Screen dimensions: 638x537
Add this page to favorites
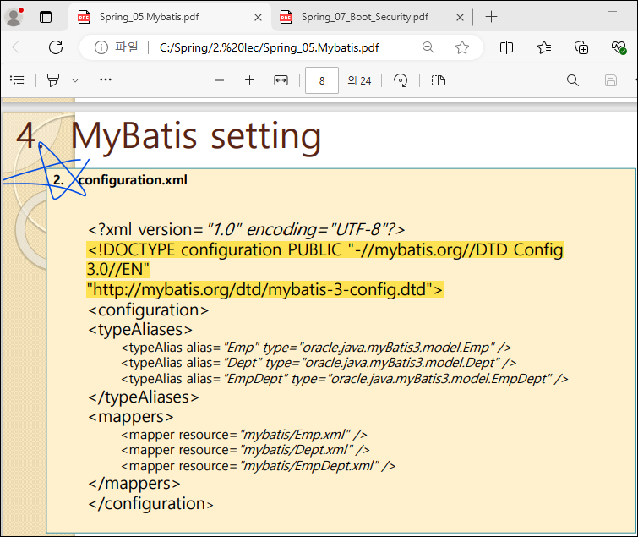(462, 47)
